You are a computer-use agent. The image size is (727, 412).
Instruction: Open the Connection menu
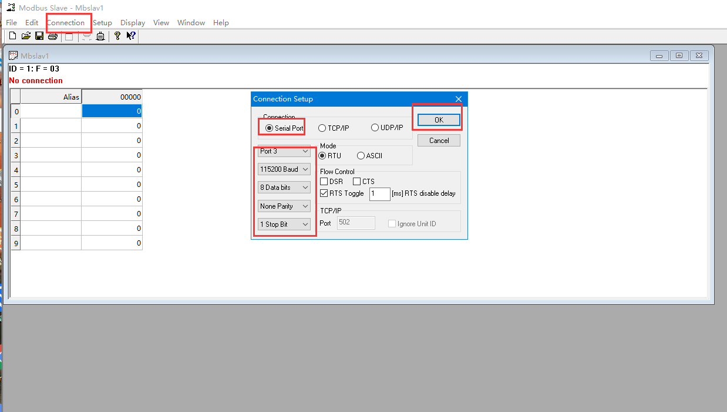66,23
